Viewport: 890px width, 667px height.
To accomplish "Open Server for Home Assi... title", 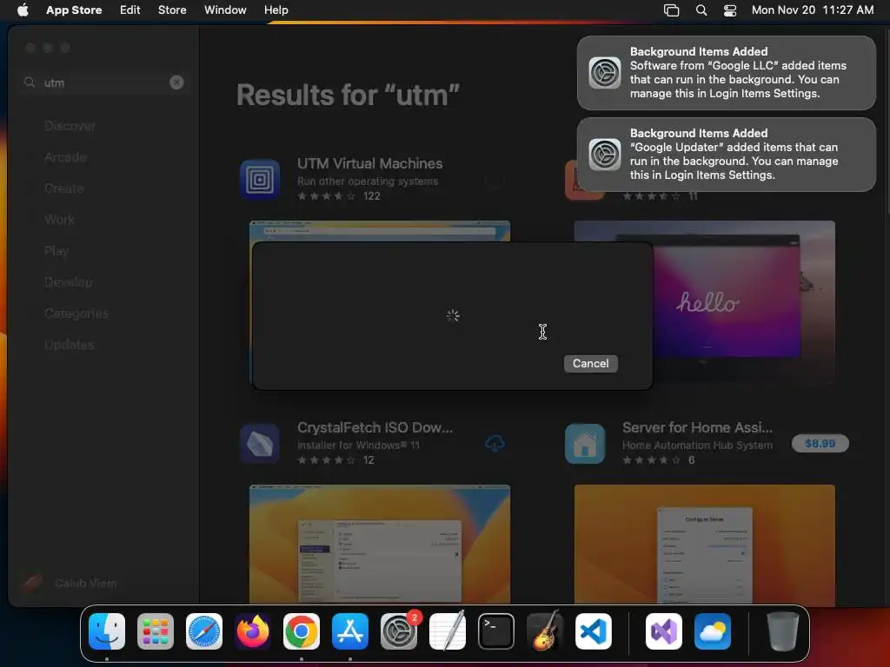I will click(x=697, y=427).
